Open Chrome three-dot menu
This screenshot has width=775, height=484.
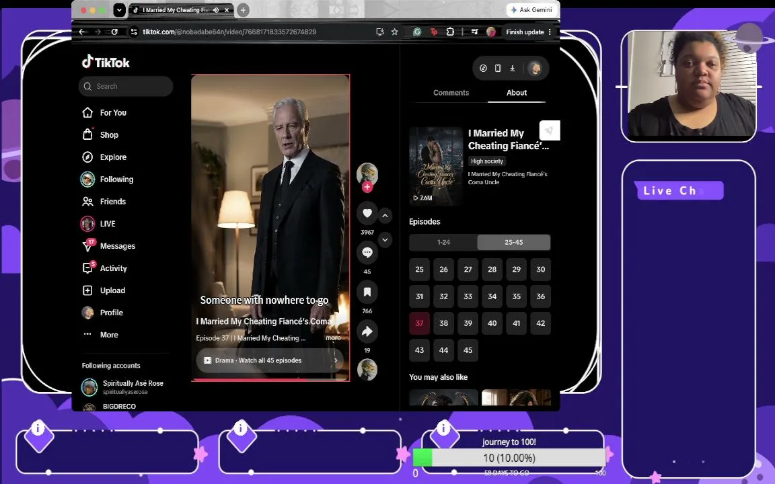tap(550, 32)
